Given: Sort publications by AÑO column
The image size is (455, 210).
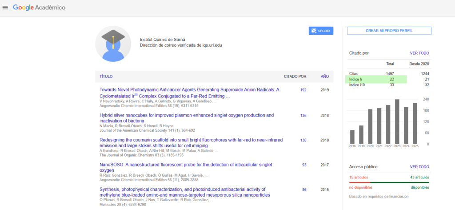Looking at the screenshot, I should coord(325,77).
